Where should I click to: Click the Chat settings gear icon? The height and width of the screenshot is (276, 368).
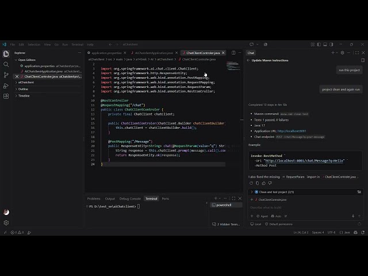(343, 53)
